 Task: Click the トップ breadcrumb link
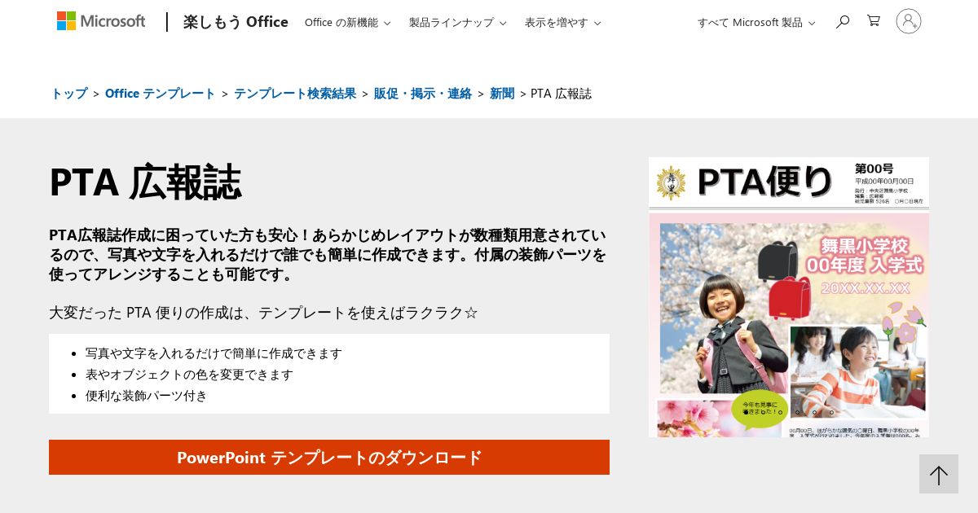tap(69, 93)
